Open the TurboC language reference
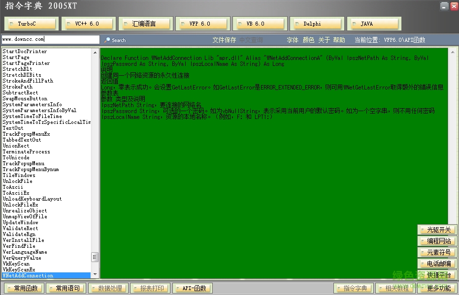 pos(32,24)
